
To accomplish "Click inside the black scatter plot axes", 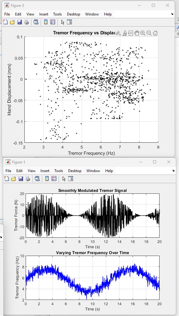I will [x=91, y=90].
